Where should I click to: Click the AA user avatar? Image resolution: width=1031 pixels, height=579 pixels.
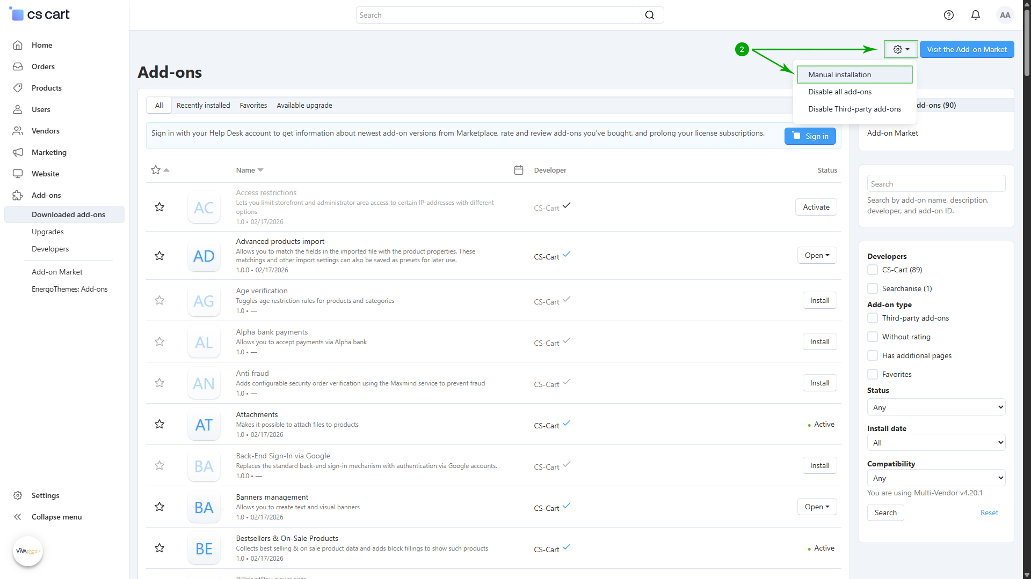point(1005,15)
